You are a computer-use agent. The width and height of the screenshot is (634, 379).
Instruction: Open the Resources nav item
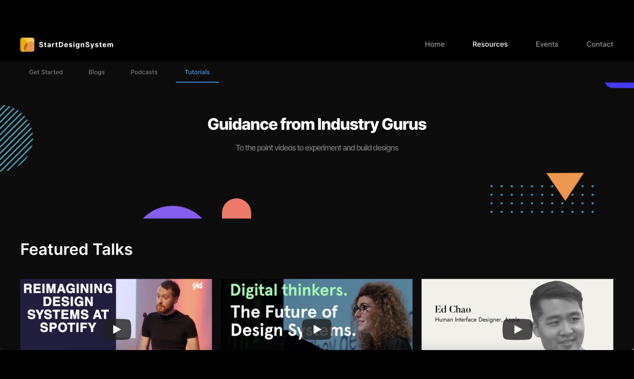(490, 44)
